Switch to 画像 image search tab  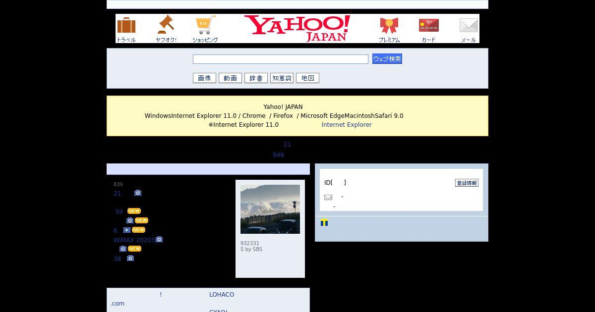(x=204, y=78)
